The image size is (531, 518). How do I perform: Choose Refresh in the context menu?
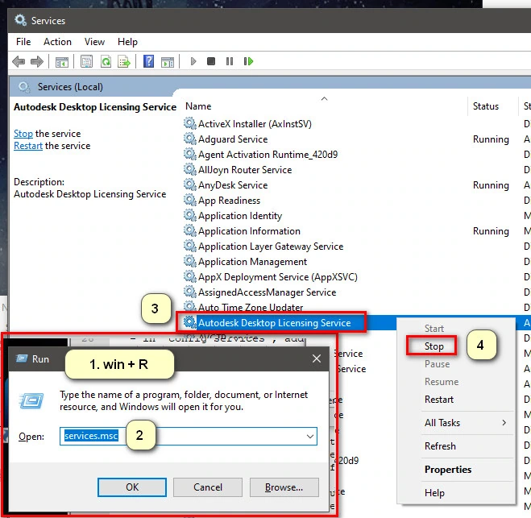click(x=440, y=445)
